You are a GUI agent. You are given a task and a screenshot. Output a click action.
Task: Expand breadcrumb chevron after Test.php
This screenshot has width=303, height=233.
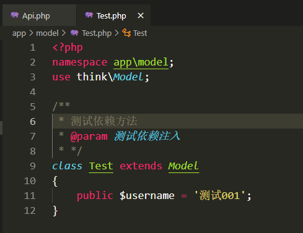tap(117, 33)
